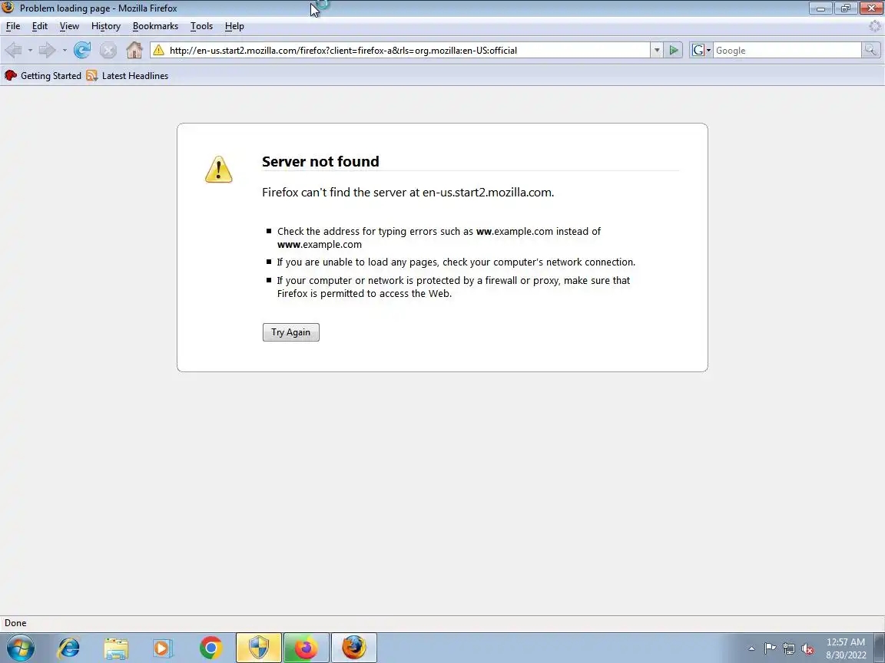Viewport: 885px width, 663px height.
Task: Click the Show Desktop strip
Action: (x=880, y=648)
